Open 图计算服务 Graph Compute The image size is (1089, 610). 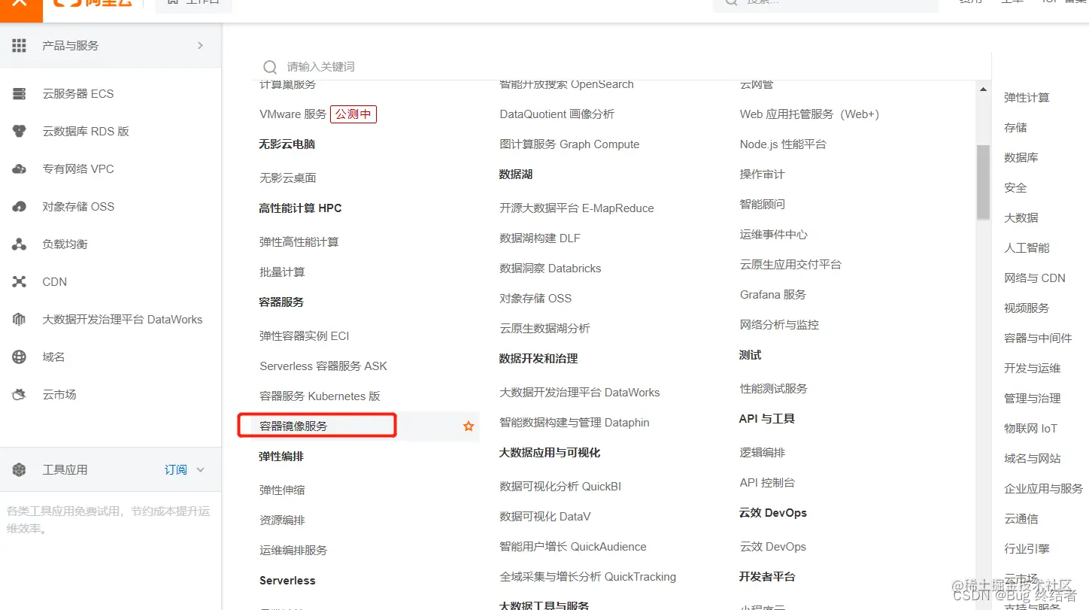[569, 144]
